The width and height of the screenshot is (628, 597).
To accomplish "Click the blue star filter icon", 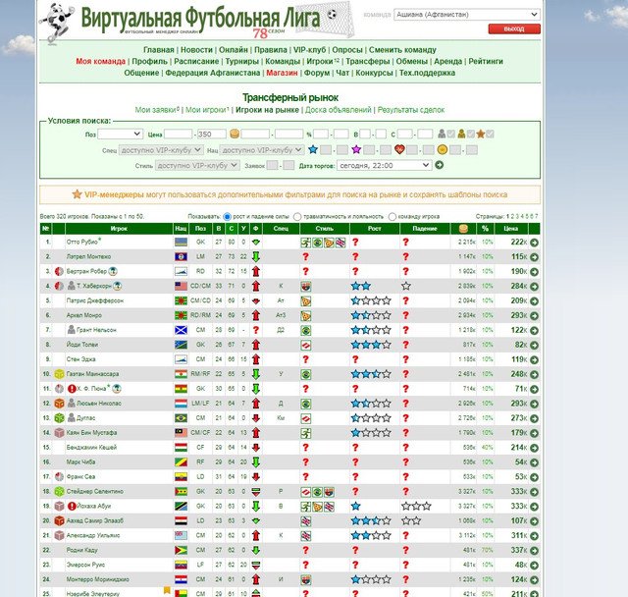I will [313, 149].
